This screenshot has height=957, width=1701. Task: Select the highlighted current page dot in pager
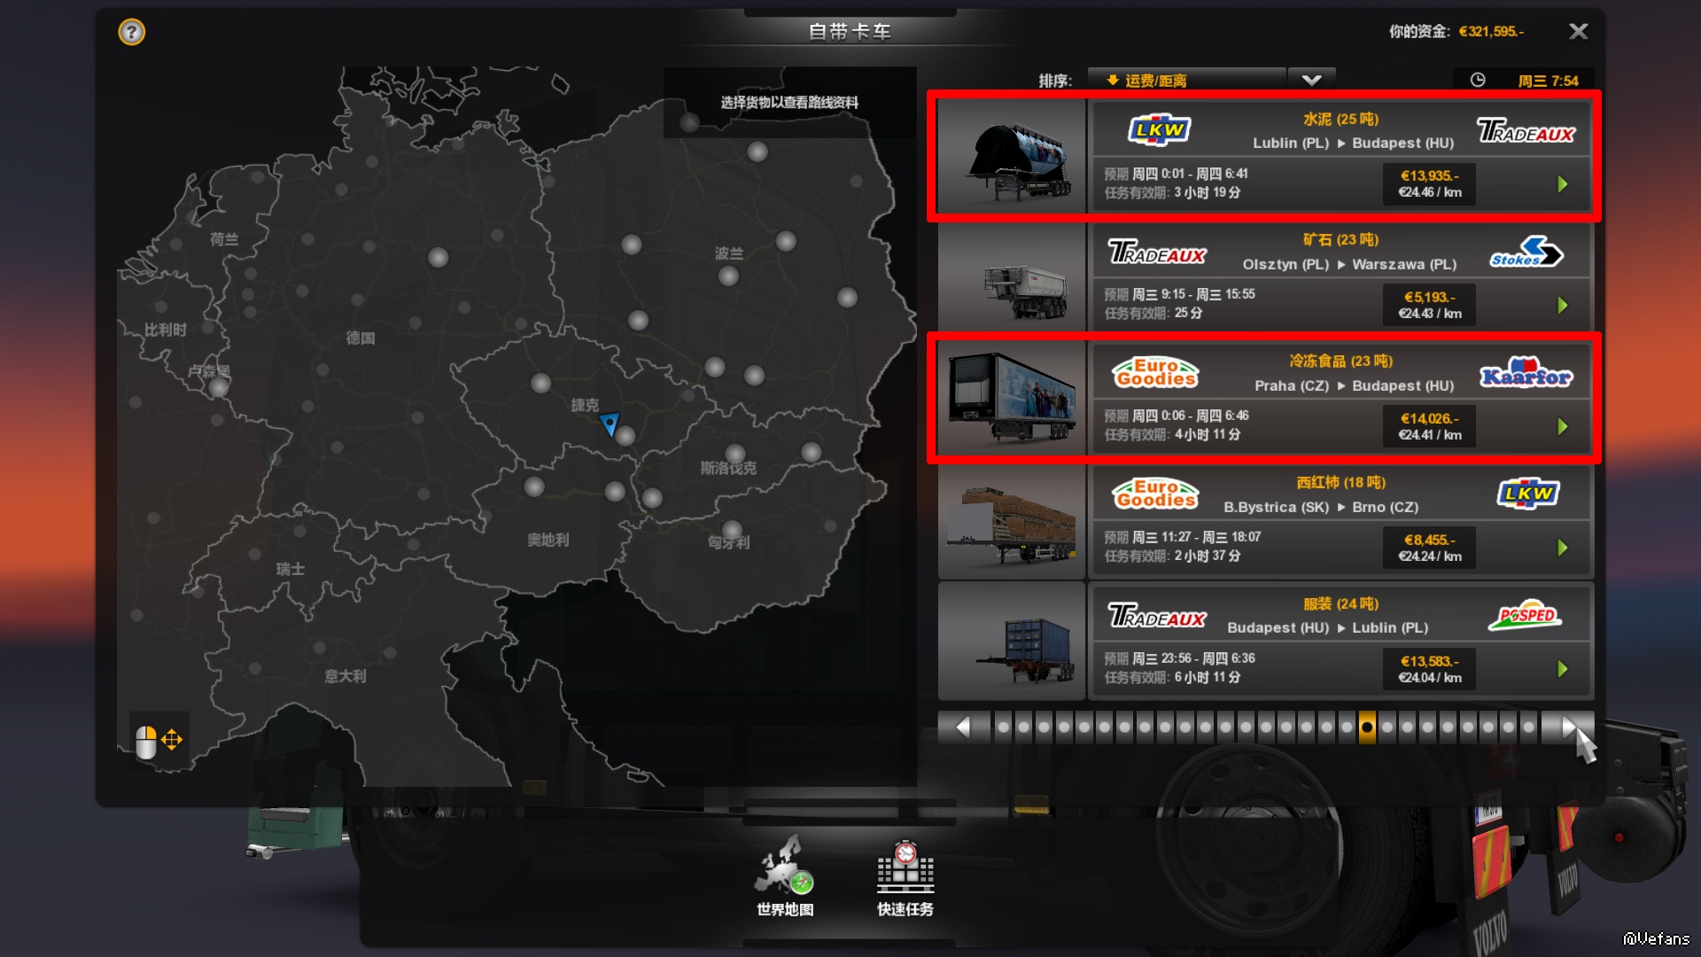click(x=1367, y=727)
